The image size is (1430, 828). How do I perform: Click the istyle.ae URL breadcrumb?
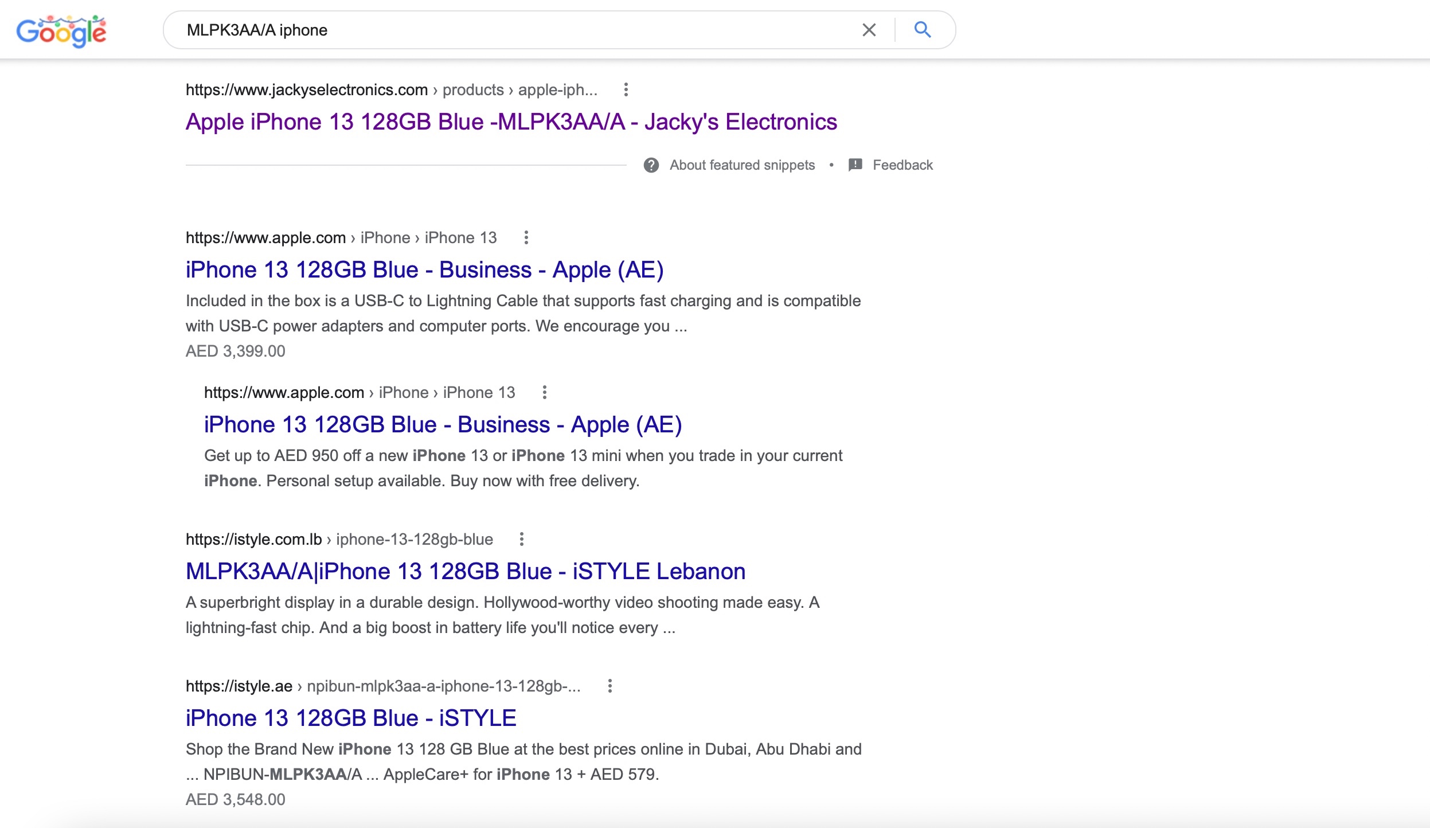point(239,686)
